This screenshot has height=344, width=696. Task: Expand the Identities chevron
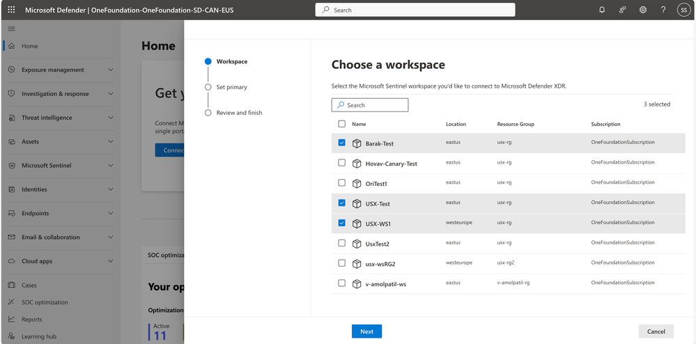(111, 189)
